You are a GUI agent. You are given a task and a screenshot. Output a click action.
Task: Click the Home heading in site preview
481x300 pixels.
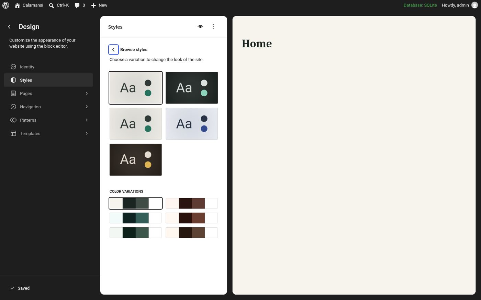click(257, 44)
